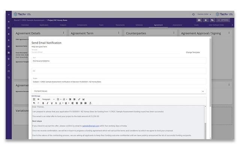Toggle bold formatting in message editor
Screen dimensions: 240x150
tap(43, 103)
